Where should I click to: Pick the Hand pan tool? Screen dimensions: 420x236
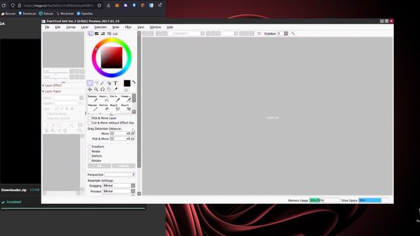point(109,89)
